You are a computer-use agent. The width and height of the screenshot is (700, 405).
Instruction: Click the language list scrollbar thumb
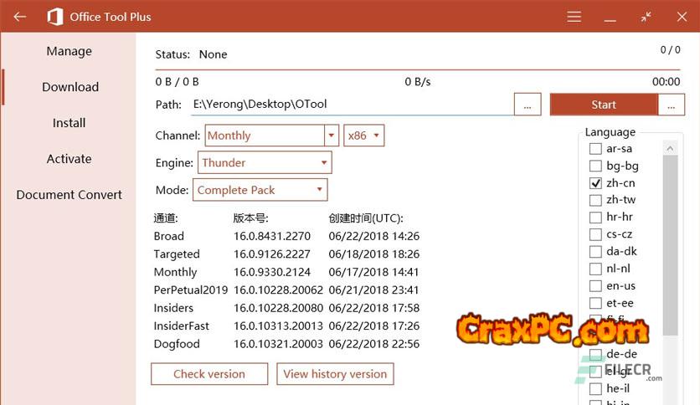tap(670, 245)
